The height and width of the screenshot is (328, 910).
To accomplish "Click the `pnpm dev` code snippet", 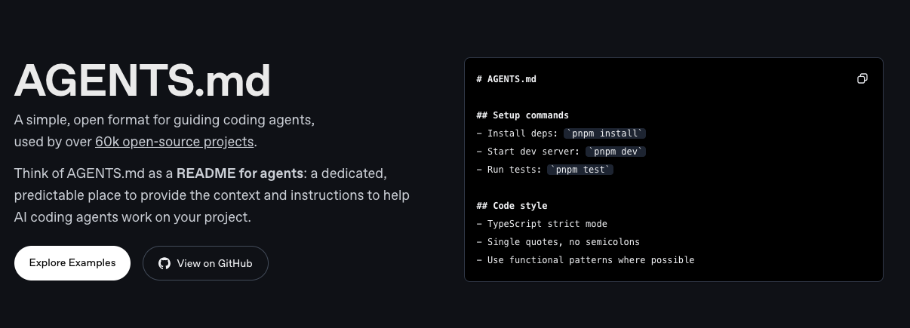I will coord(616,152).
